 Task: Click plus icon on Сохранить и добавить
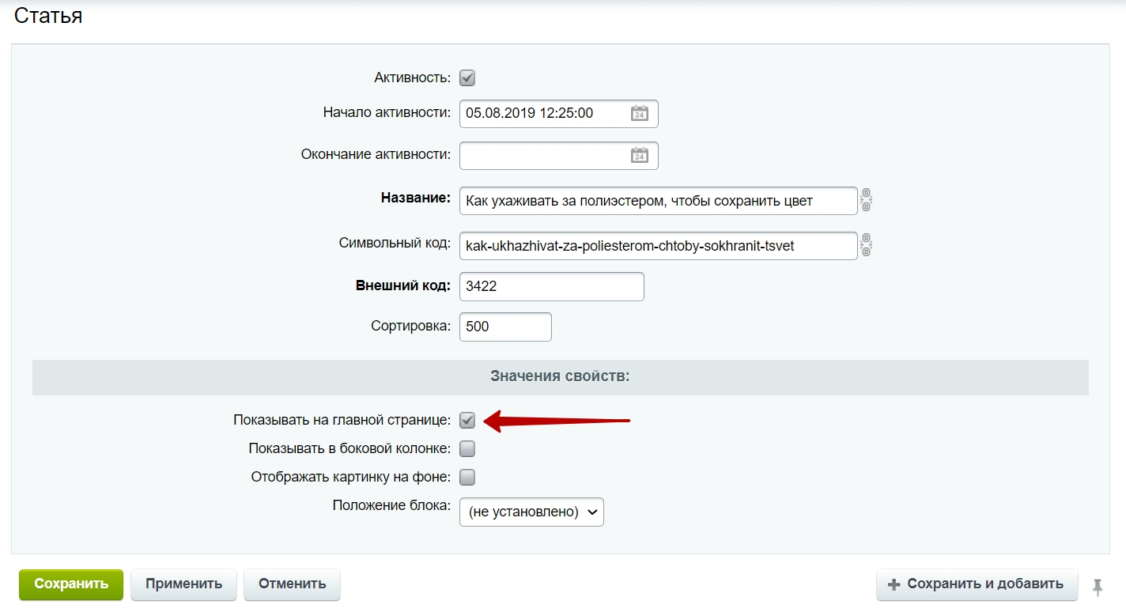point(894,584)
